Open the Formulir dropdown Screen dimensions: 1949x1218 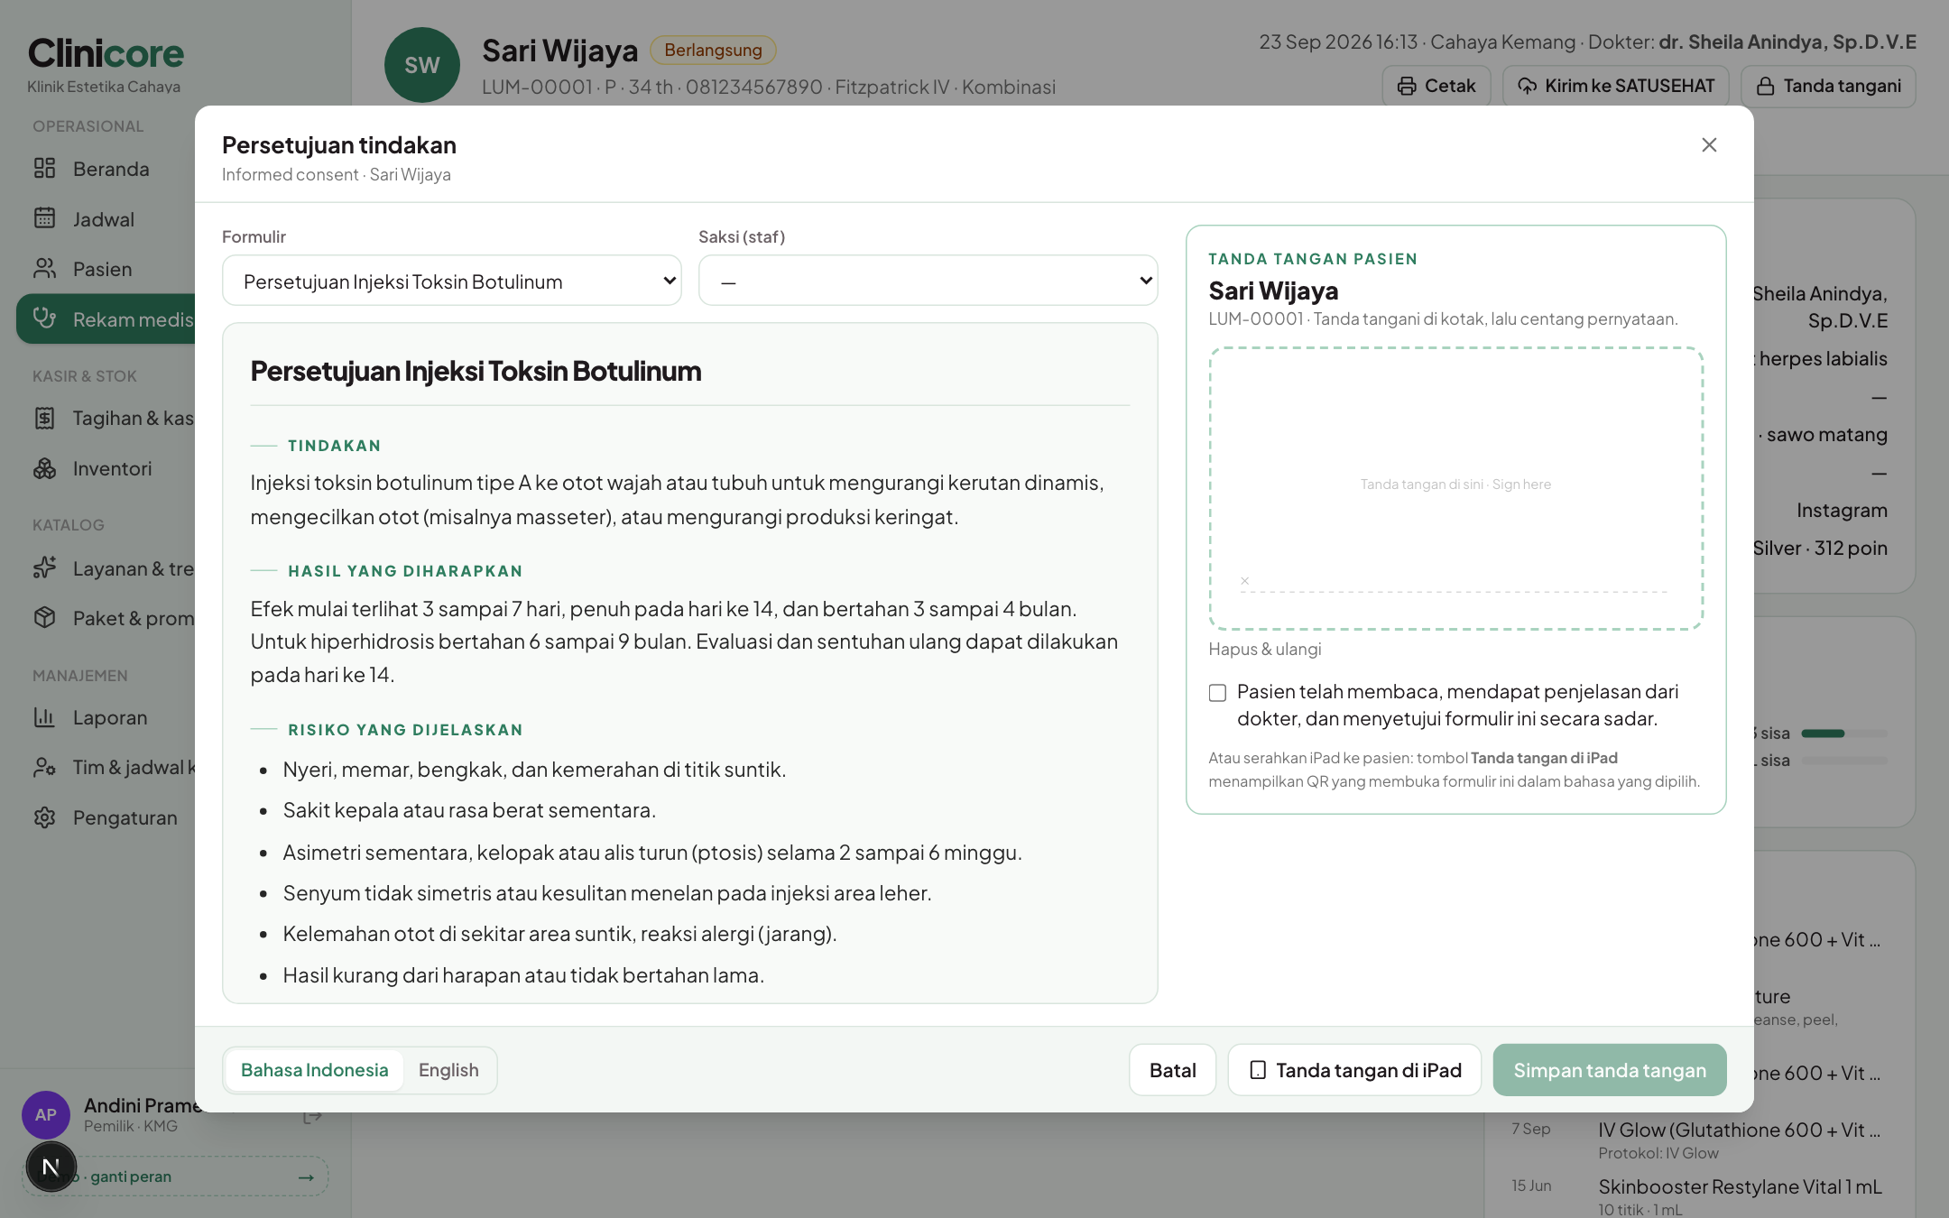click(x=452, y=281)
